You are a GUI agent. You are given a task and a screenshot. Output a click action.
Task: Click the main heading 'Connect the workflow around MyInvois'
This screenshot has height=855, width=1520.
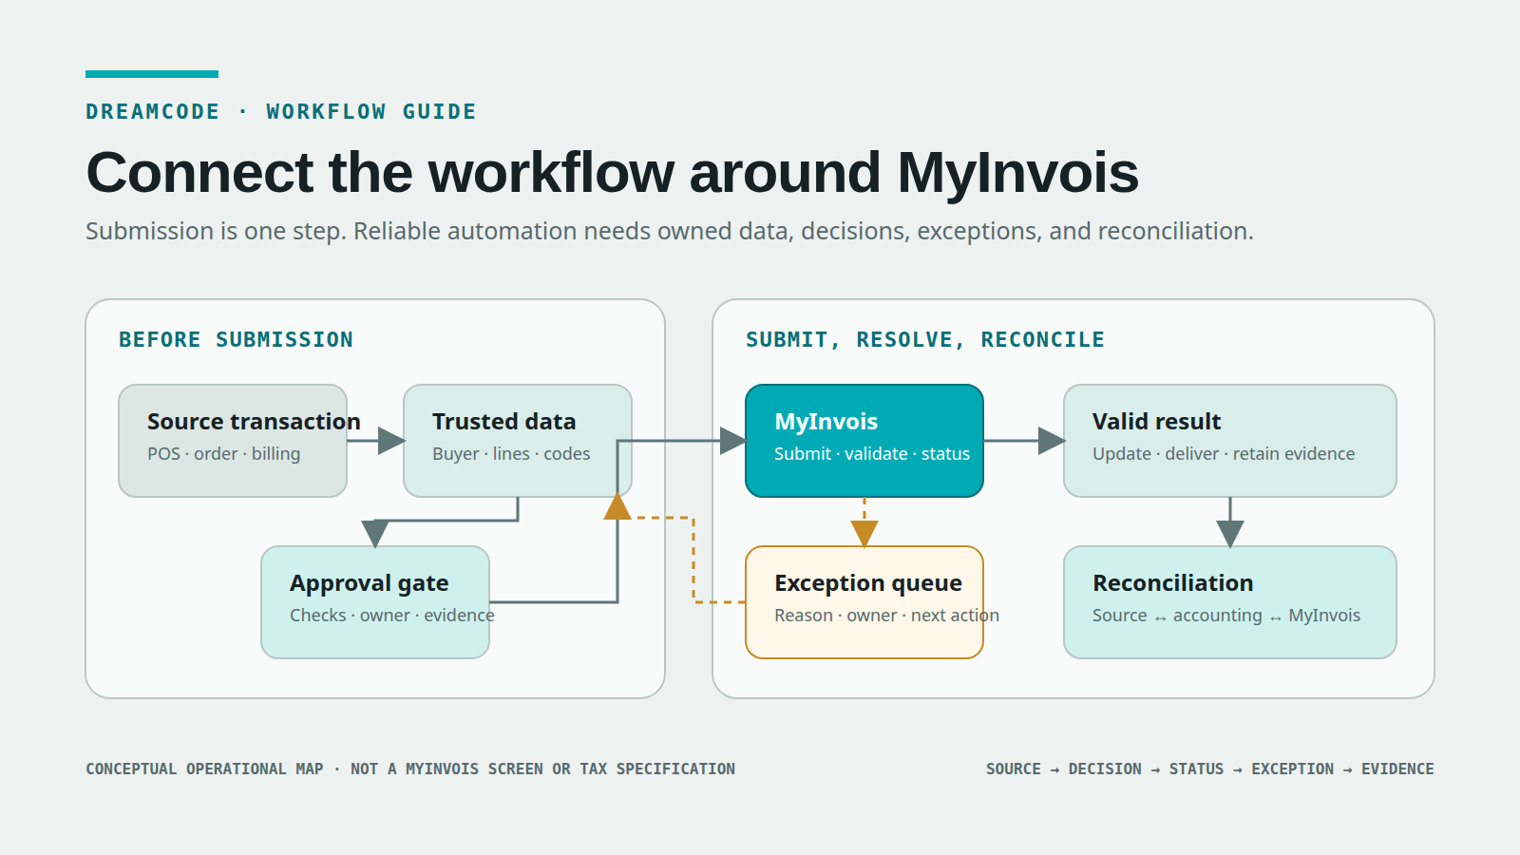click(612, 173)
